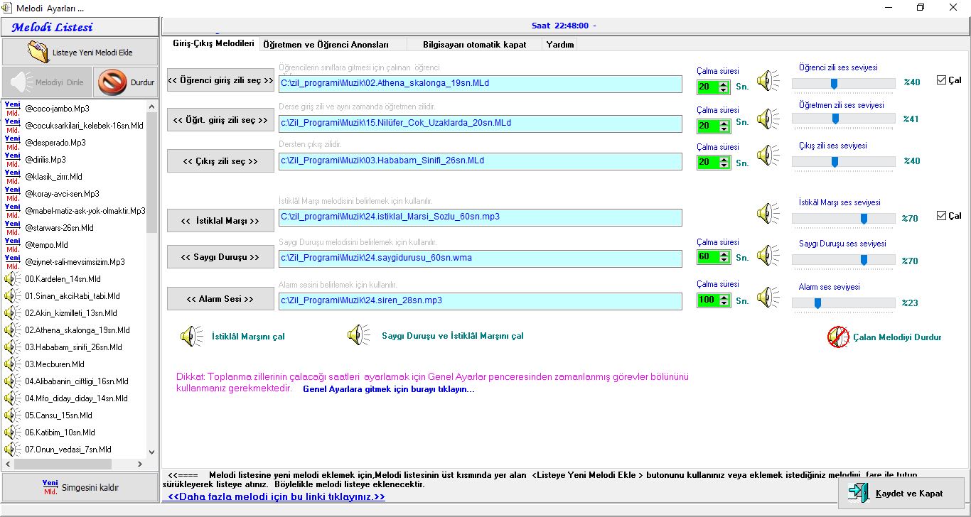Switch to Giriş-Çıkış Melodileri tab
The width and height of the screenshot is (971, 517).
coord(213,43)
